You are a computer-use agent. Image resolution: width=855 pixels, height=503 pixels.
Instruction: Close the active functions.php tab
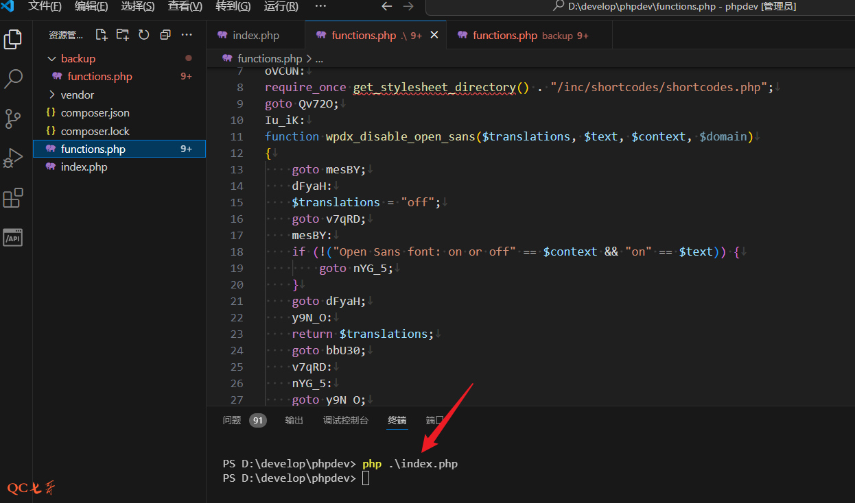[434, 35]
